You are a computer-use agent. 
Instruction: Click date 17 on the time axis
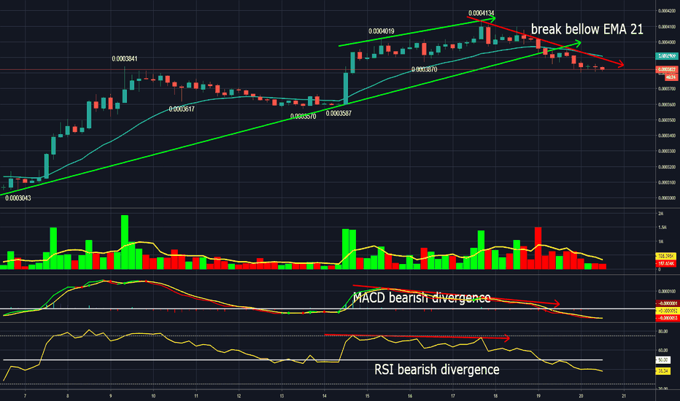pyautogui.click(x=453, y=396)
